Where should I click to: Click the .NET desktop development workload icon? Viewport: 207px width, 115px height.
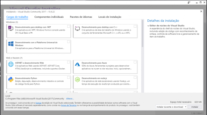tap(11, 28)
